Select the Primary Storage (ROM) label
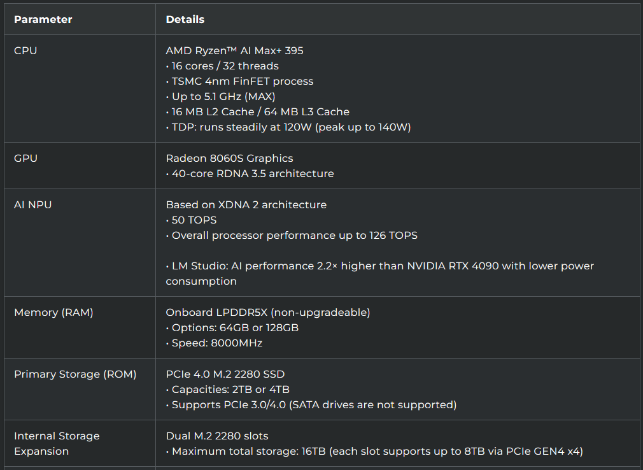 [75, 374]
